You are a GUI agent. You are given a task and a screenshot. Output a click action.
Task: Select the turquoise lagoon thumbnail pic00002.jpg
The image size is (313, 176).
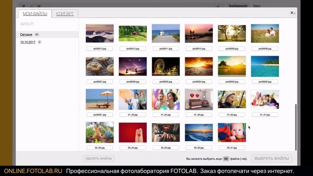pyautogui.click(x=265, y=66)
